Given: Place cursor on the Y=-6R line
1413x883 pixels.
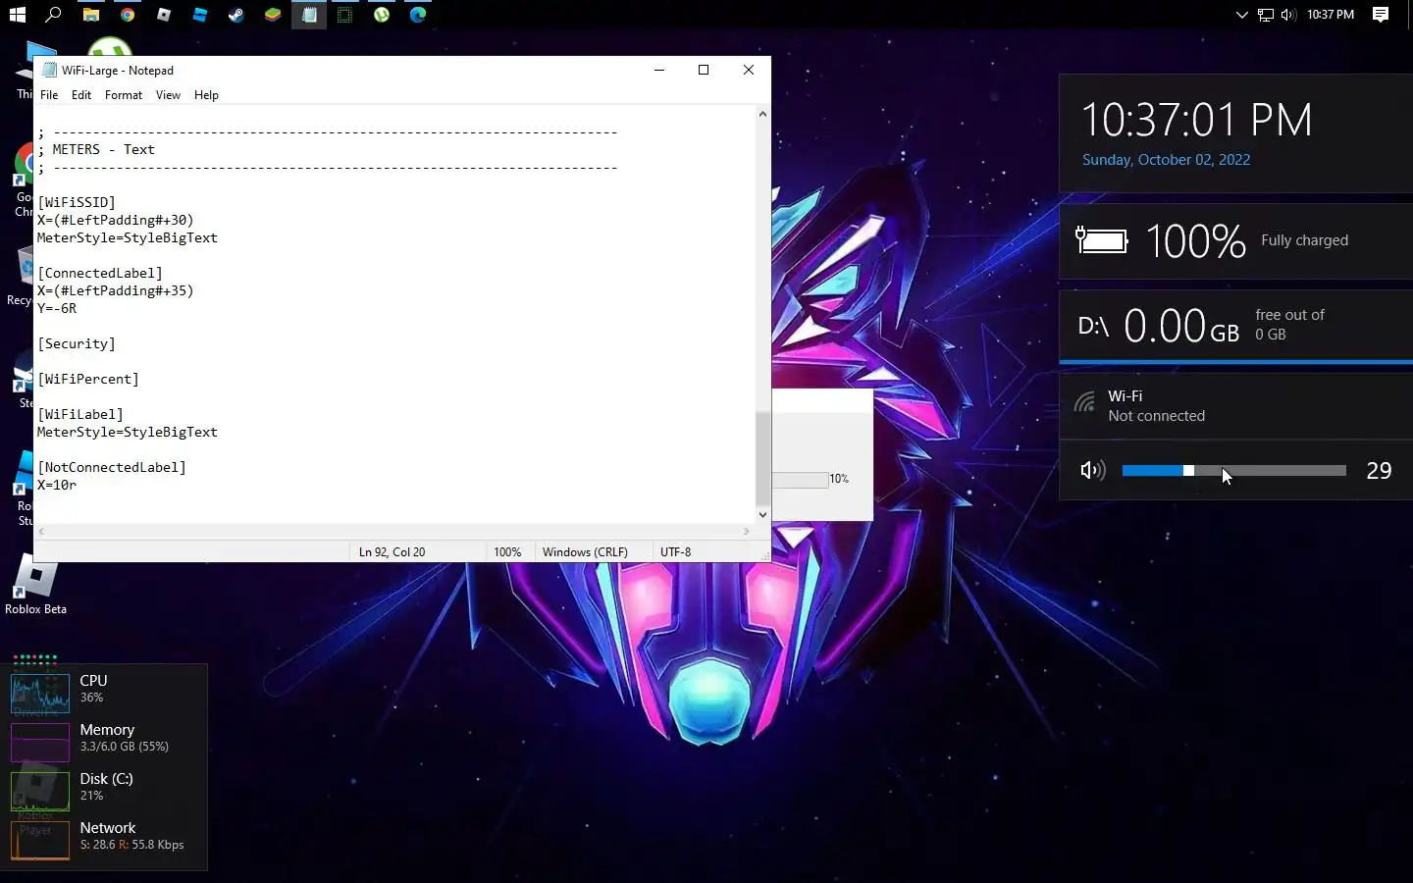Looking at the screenshot, I should pyautogui.click(x=57, y=308).
